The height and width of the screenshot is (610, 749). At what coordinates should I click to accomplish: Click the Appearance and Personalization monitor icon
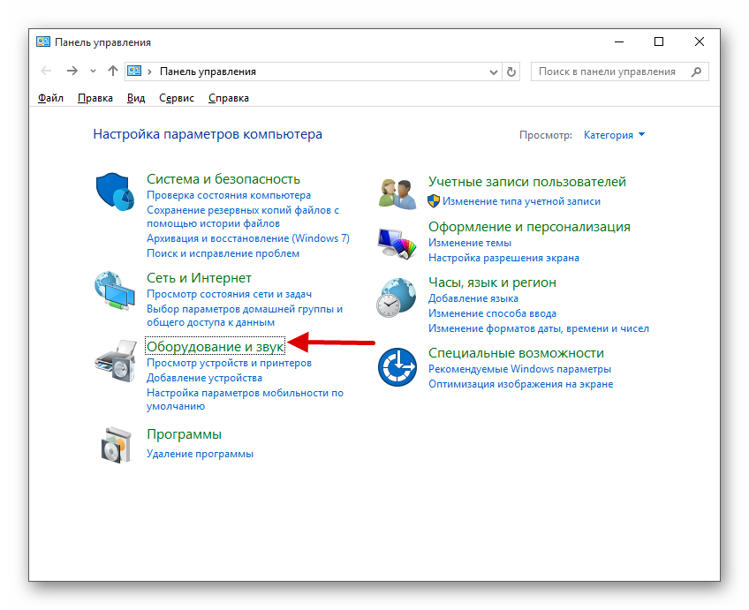pyautogui.click(x=397, y=242)
